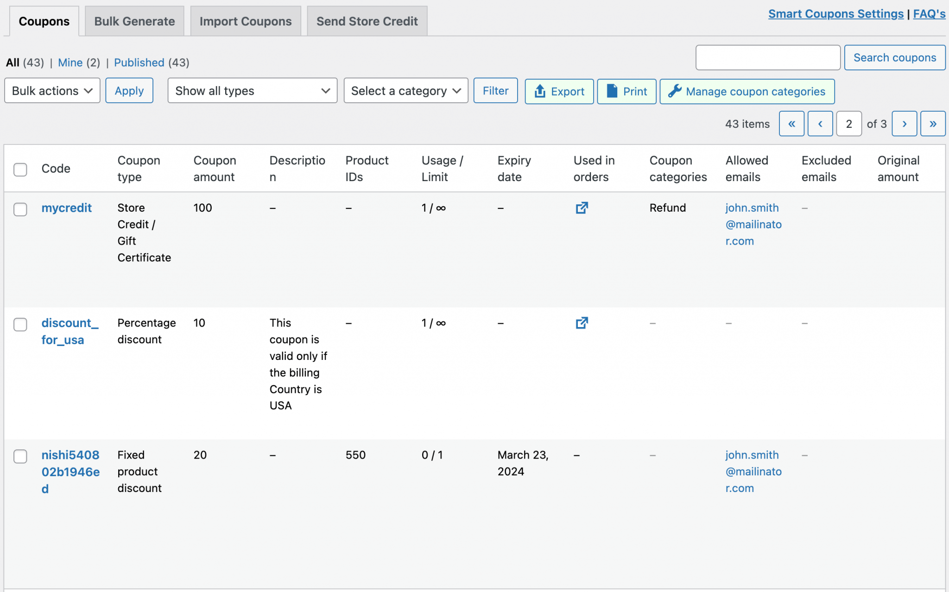The width and height of the screenshot is (949, 592).
Task: Open the Bulk actions dropdown
Action: pyautogui.click(x=52, y=91)
